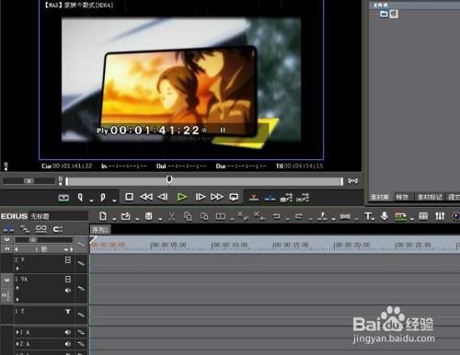Set the In point marker

click(80, 198)
